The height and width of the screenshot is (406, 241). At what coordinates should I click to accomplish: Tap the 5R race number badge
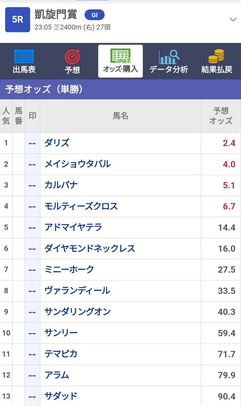[18, 20]
